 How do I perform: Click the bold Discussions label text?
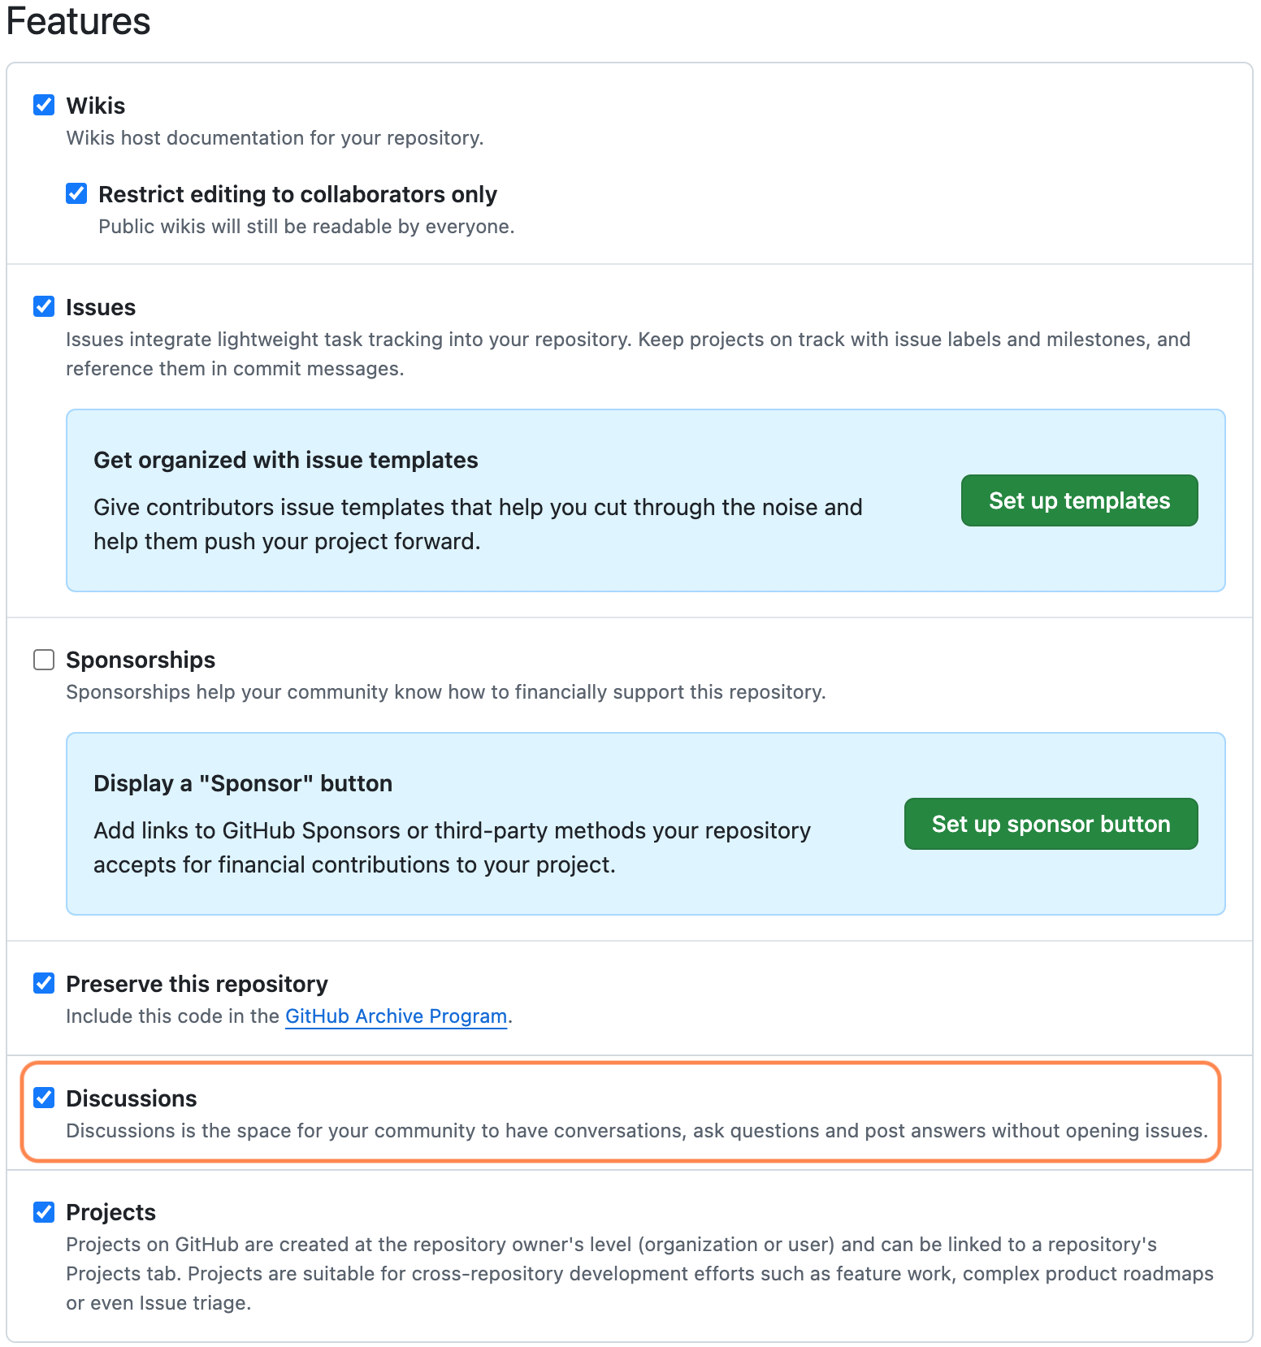(x=132, y=1098)
